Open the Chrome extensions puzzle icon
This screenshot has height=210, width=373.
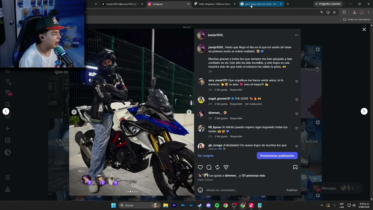coord(344,12)
